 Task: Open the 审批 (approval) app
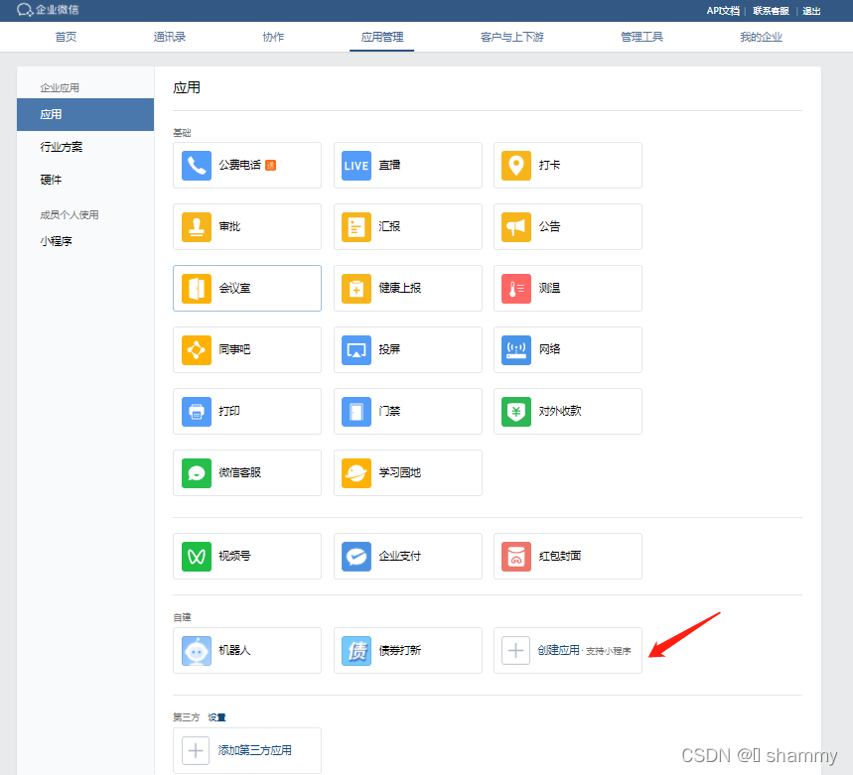click(x=246, y=226)
